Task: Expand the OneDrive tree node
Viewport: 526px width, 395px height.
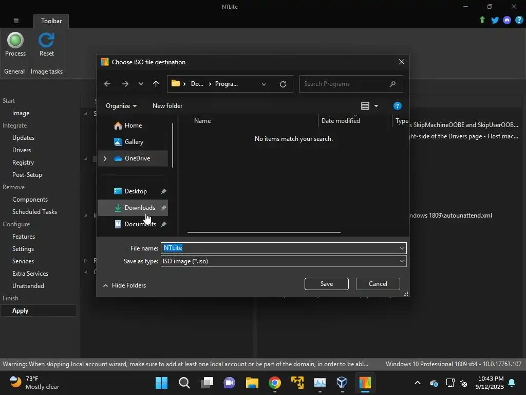Action: pyautogui.click(x=105, y=158)
